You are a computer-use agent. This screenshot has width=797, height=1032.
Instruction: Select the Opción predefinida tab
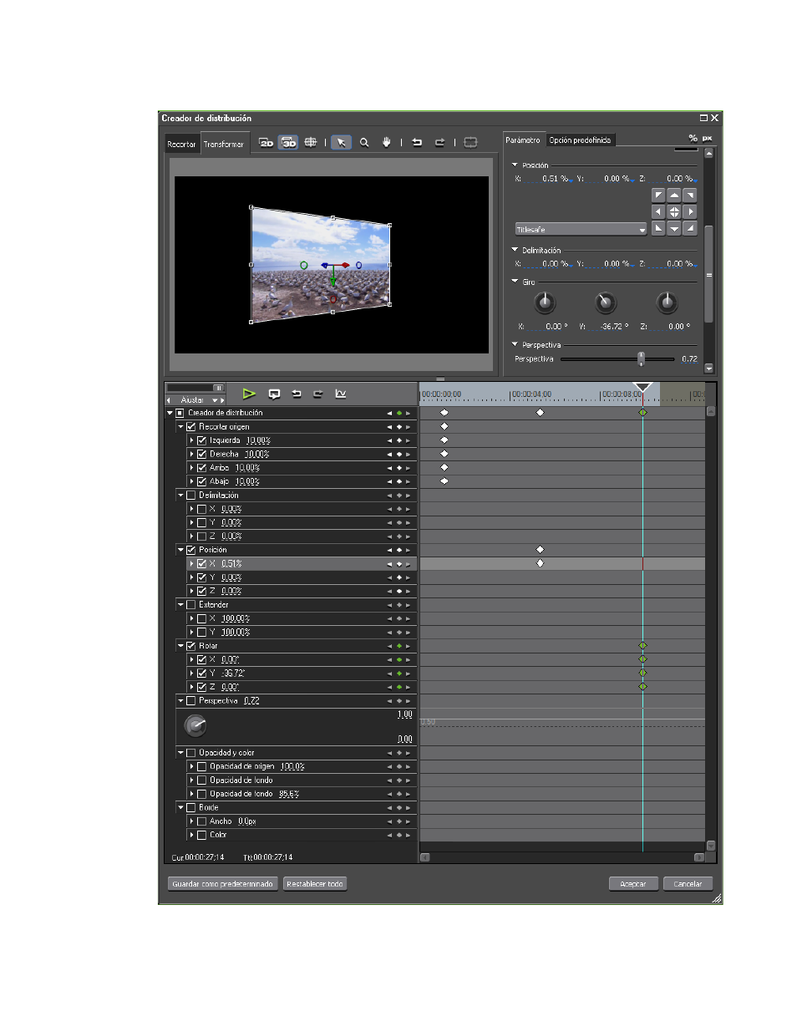[580, 140]
